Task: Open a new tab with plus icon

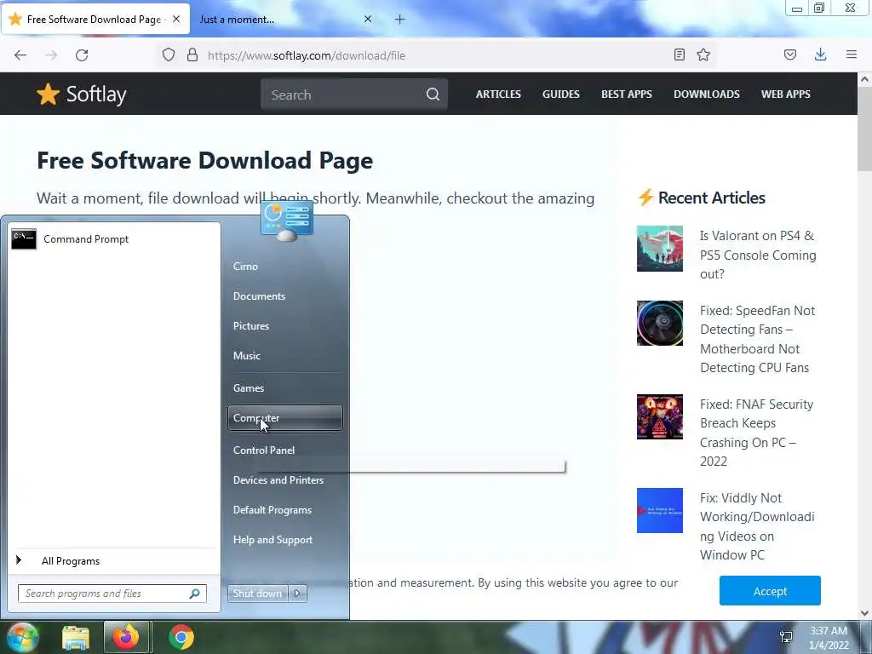Action: [x=400, y=20]
